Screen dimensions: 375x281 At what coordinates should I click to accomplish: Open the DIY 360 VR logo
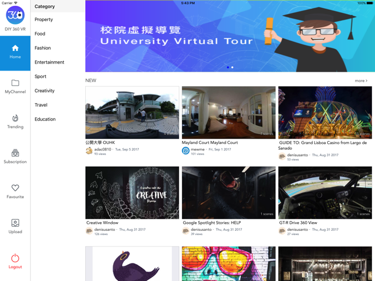(x=15, y=15)
